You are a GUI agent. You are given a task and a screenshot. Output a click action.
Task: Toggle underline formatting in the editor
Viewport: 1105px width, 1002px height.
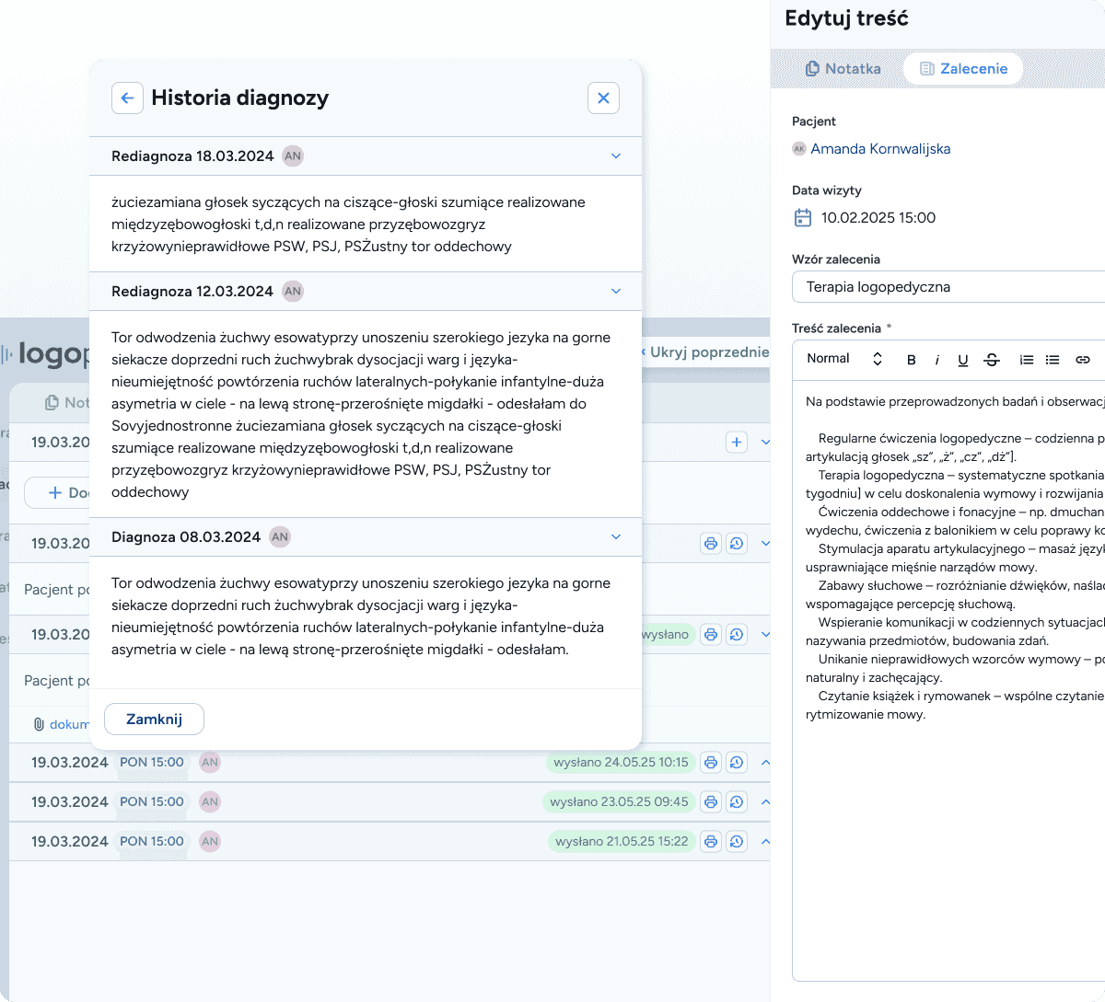pyautogui.click(x=963, y=360)
